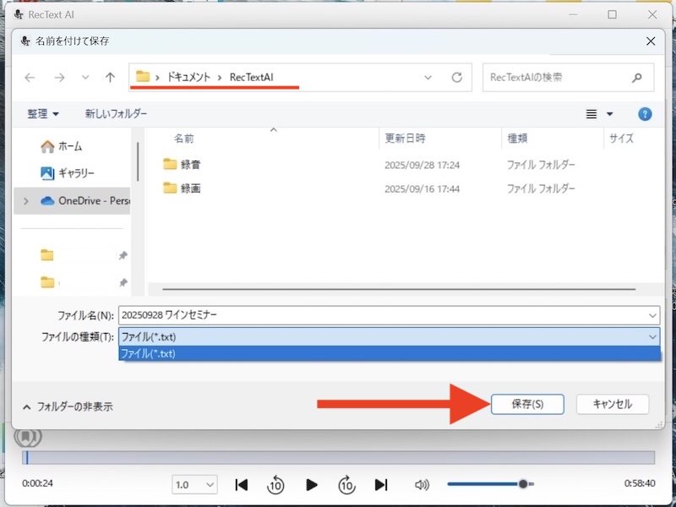Click the refresh icon beside address bar

(457, 77)
